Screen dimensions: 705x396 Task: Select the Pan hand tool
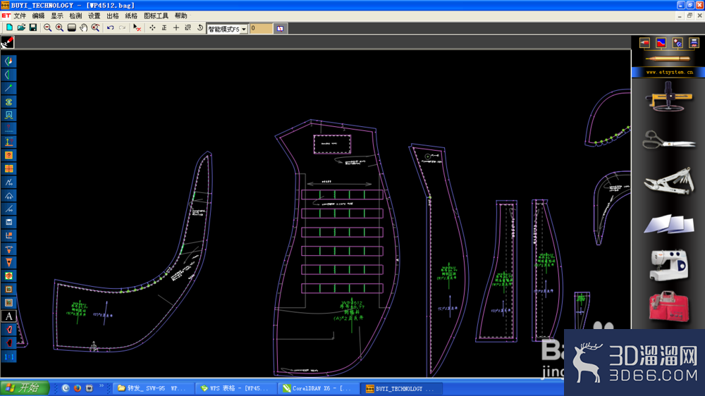click(x=84, y=28)
